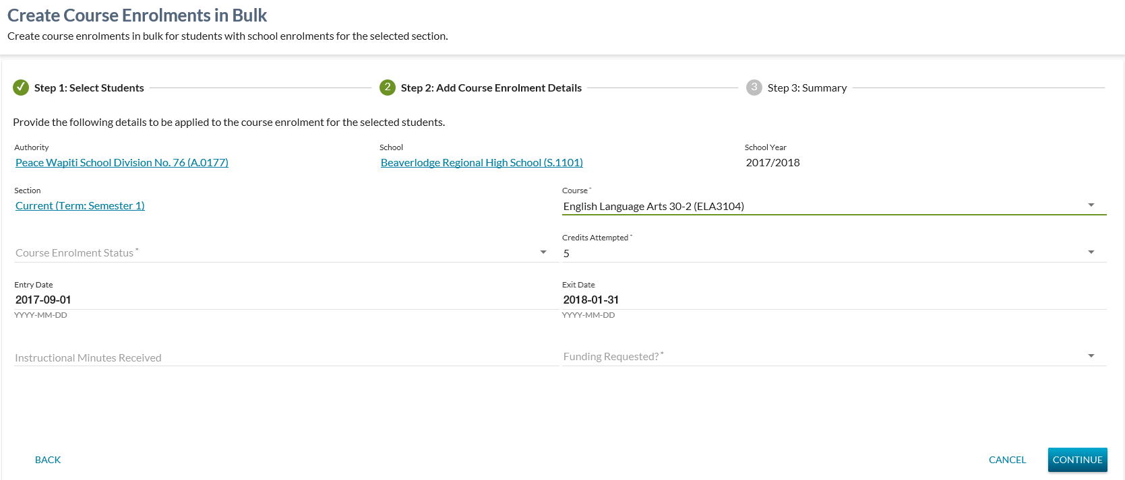The height and width of the screenshot is (480, 1125).
Task: Click the Cancel button
Action: (x=1007, y=460)
